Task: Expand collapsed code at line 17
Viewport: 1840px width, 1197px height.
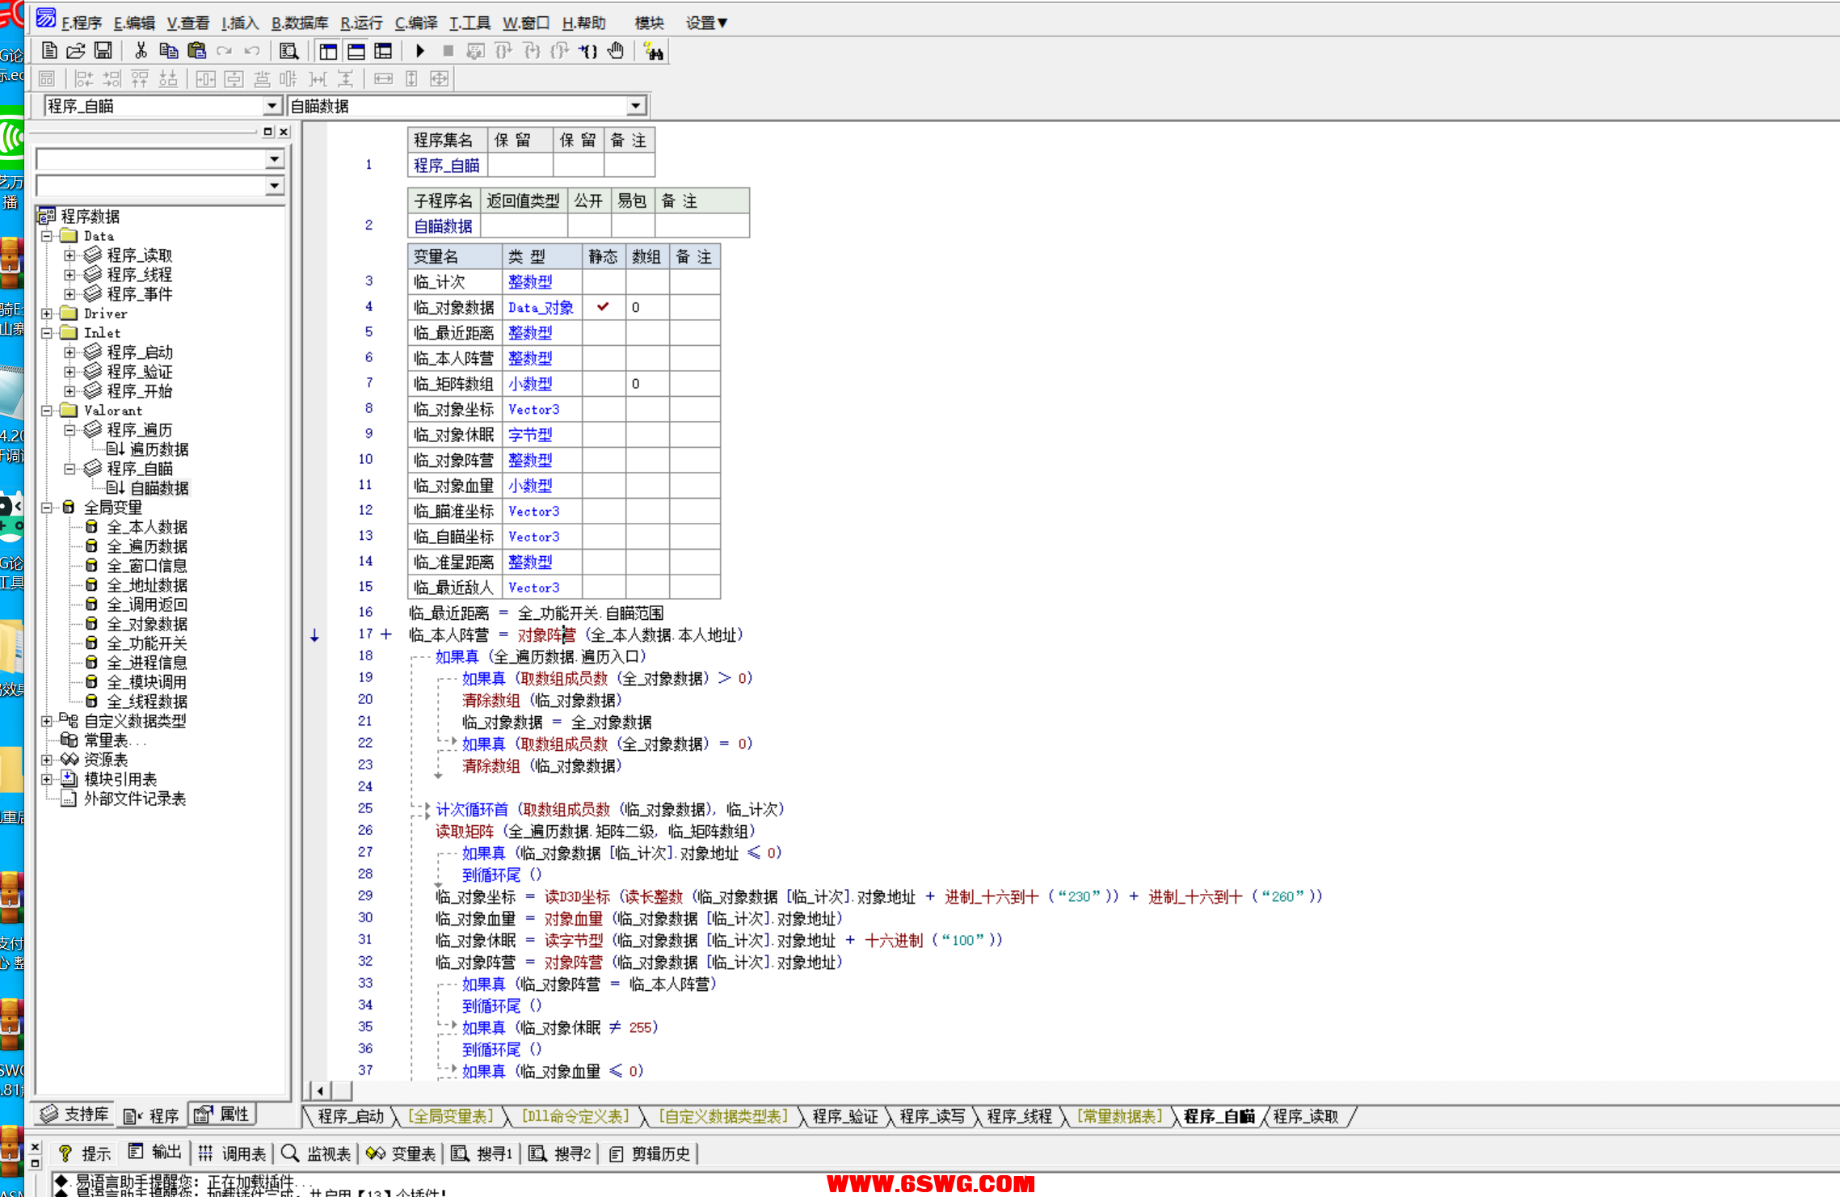Action: 386,634
